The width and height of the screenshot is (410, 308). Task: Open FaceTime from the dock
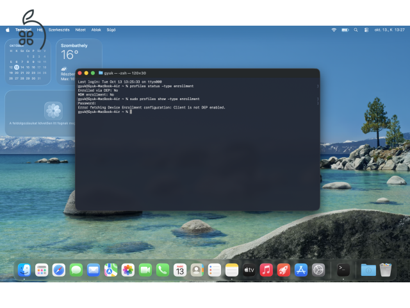click(145, 270)
